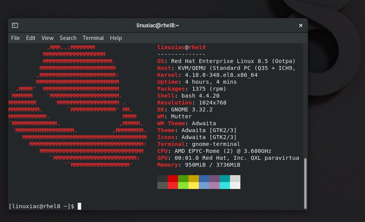
Task: Click the GPU line Red Hat QXL paravirtua
Action: pyautogui.click(x=228, y=158)
